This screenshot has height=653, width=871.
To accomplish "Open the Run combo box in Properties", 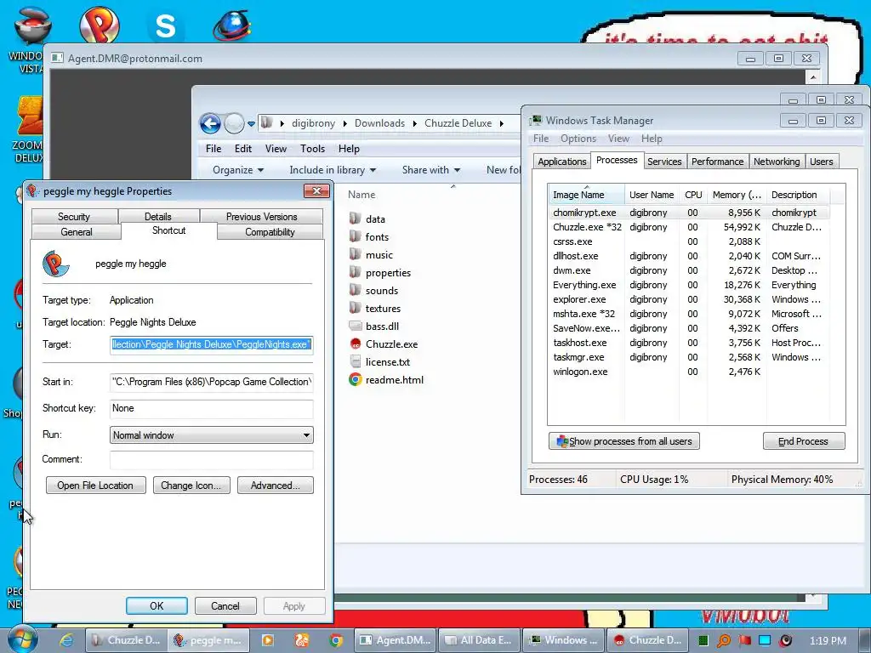I will [211, 434].
